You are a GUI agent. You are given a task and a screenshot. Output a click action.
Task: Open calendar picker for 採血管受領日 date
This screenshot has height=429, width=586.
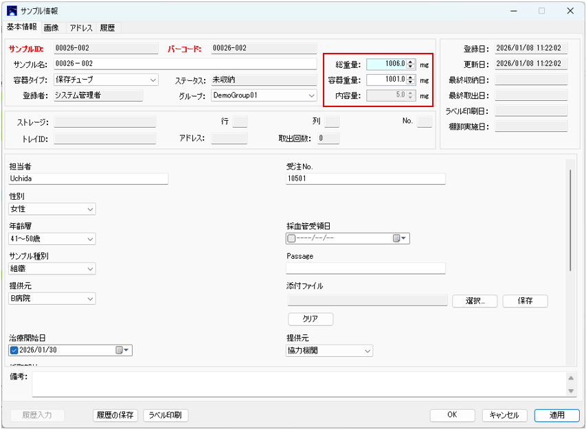click(400, 238)
